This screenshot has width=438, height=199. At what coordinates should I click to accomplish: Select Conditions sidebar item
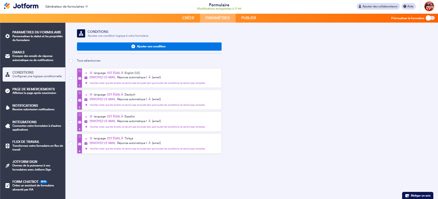tap(34, 74)
